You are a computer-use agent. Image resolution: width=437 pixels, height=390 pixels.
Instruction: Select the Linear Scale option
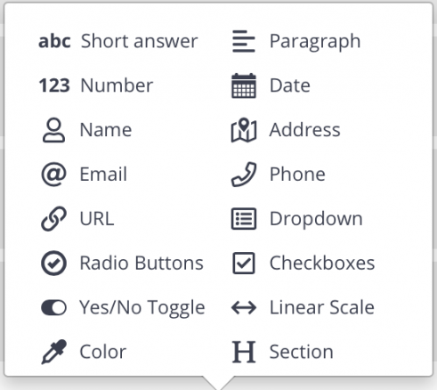(303, 307)
